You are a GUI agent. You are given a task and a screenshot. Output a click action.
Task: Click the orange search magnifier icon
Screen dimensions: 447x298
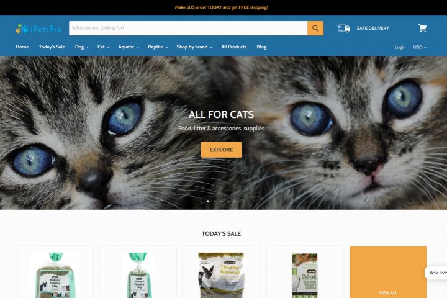(315, 28)
